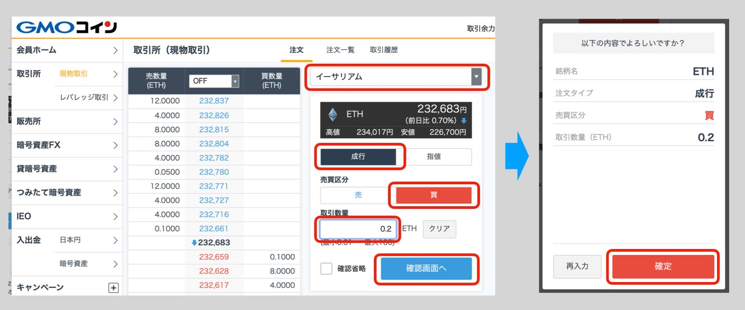The height and width of the screenshot is (310, 745).
Task: Switch to the 注文 tab
Action: pyautogui.click(x=297, y=50)
